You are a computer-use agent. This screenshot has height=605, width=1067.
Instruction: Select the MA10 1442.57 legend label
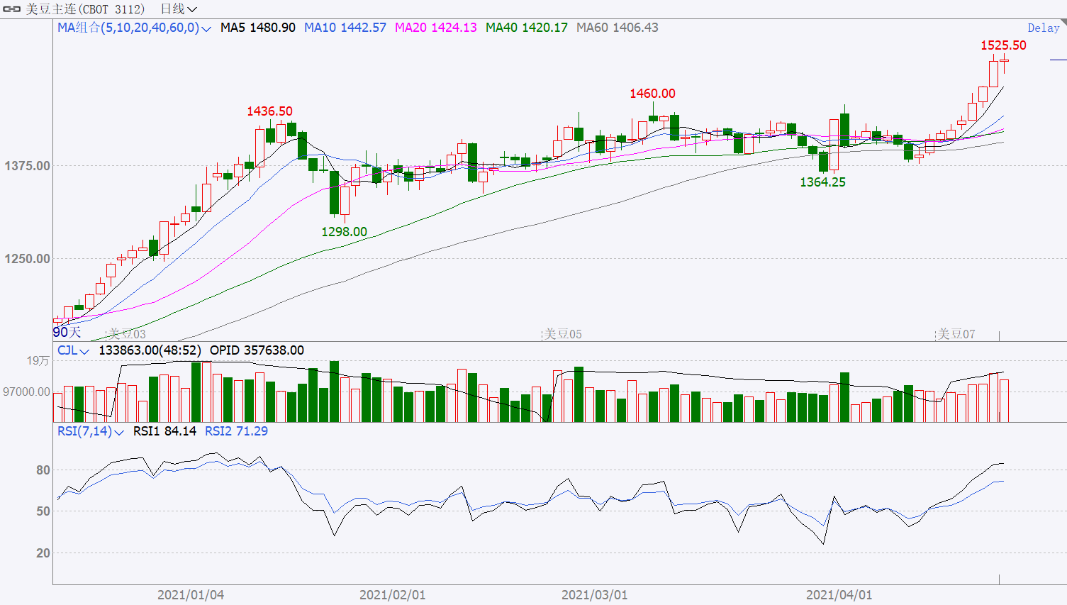coord(345,28)
